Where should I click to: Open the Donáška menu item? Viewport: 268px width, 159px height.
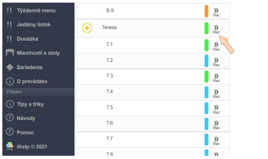pos(27,39)
